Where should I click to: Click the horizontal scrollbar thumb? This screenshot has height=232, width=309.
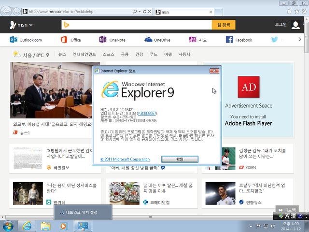pyautogui.click(x=150, y=217)
